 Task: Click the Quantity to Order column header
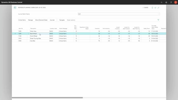tap(84, 28)
